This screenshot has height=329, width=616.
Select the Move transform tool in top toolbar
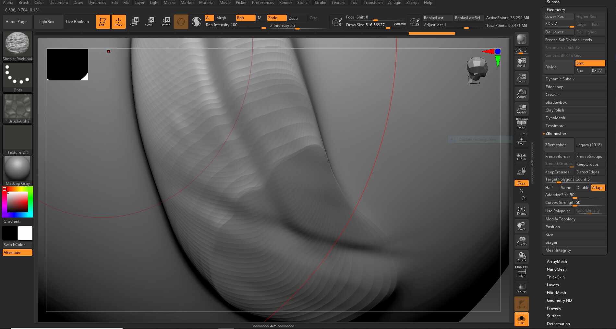[134, 21]
